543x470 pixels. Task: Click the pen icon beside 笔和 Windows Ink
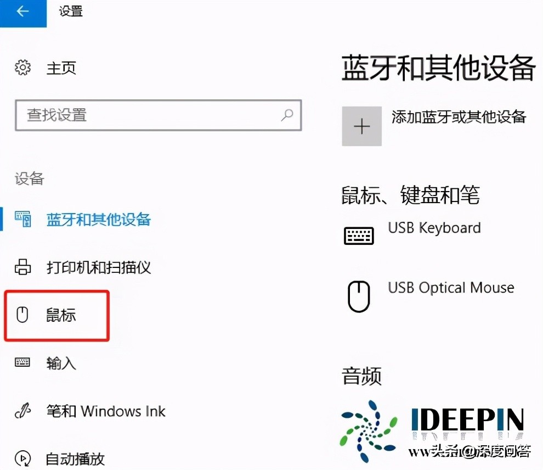(x=23, y=410)
